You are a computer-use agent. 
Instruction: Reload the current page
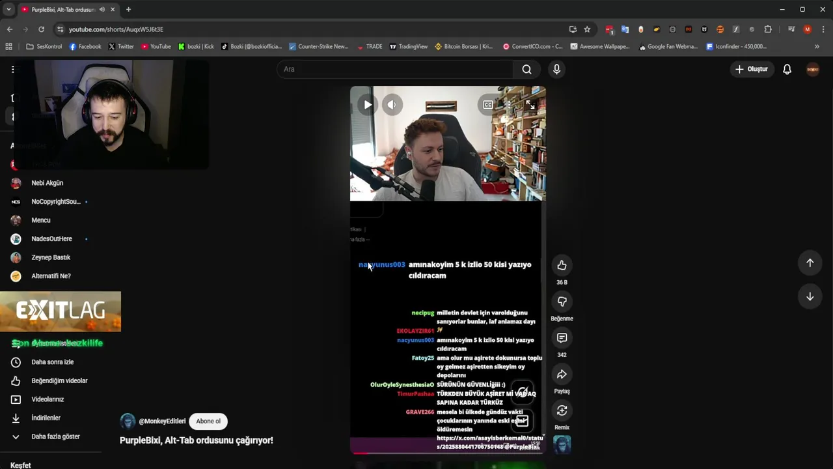coord(41,29)
